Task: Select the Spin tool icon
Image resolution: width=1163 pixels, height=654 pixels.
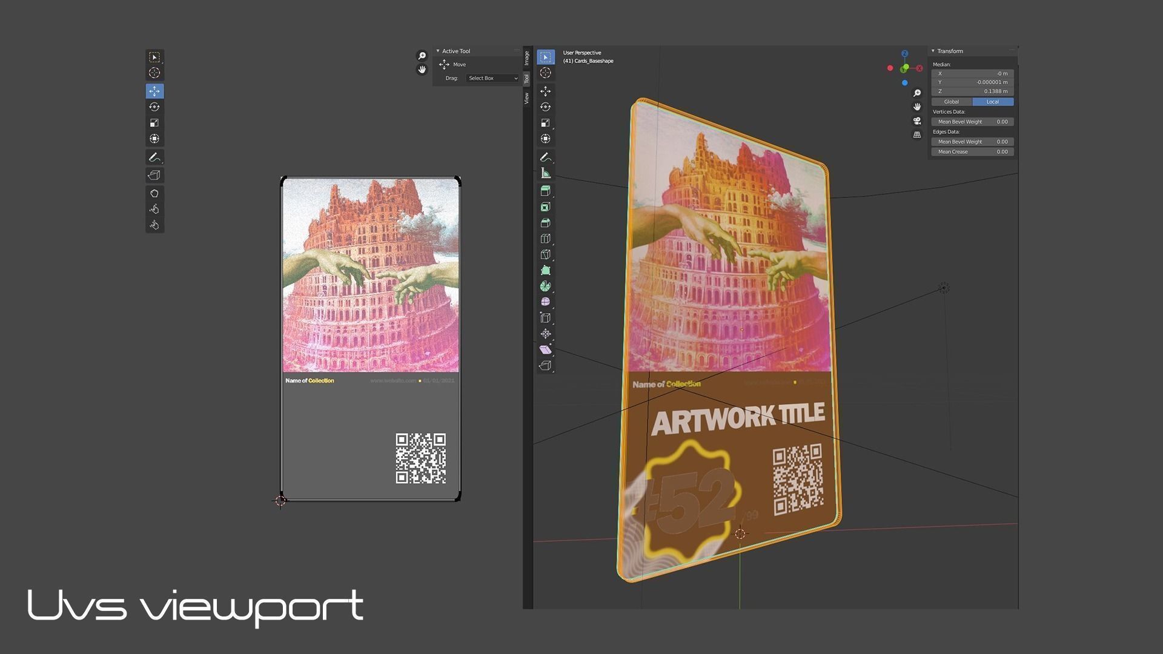Action: coord(545,286)
